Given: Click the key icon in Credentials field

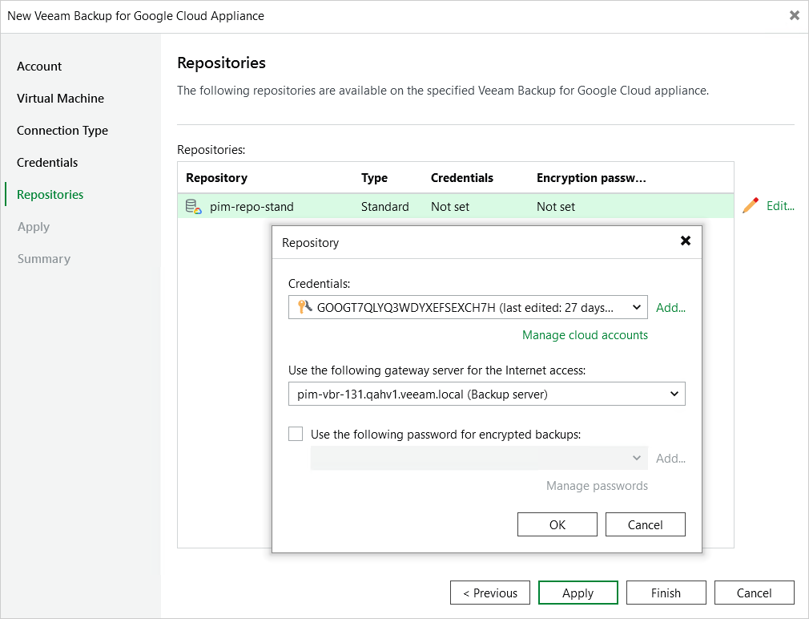Looking at the screenshot, I should pyautogui.click(x=305, y=307).
